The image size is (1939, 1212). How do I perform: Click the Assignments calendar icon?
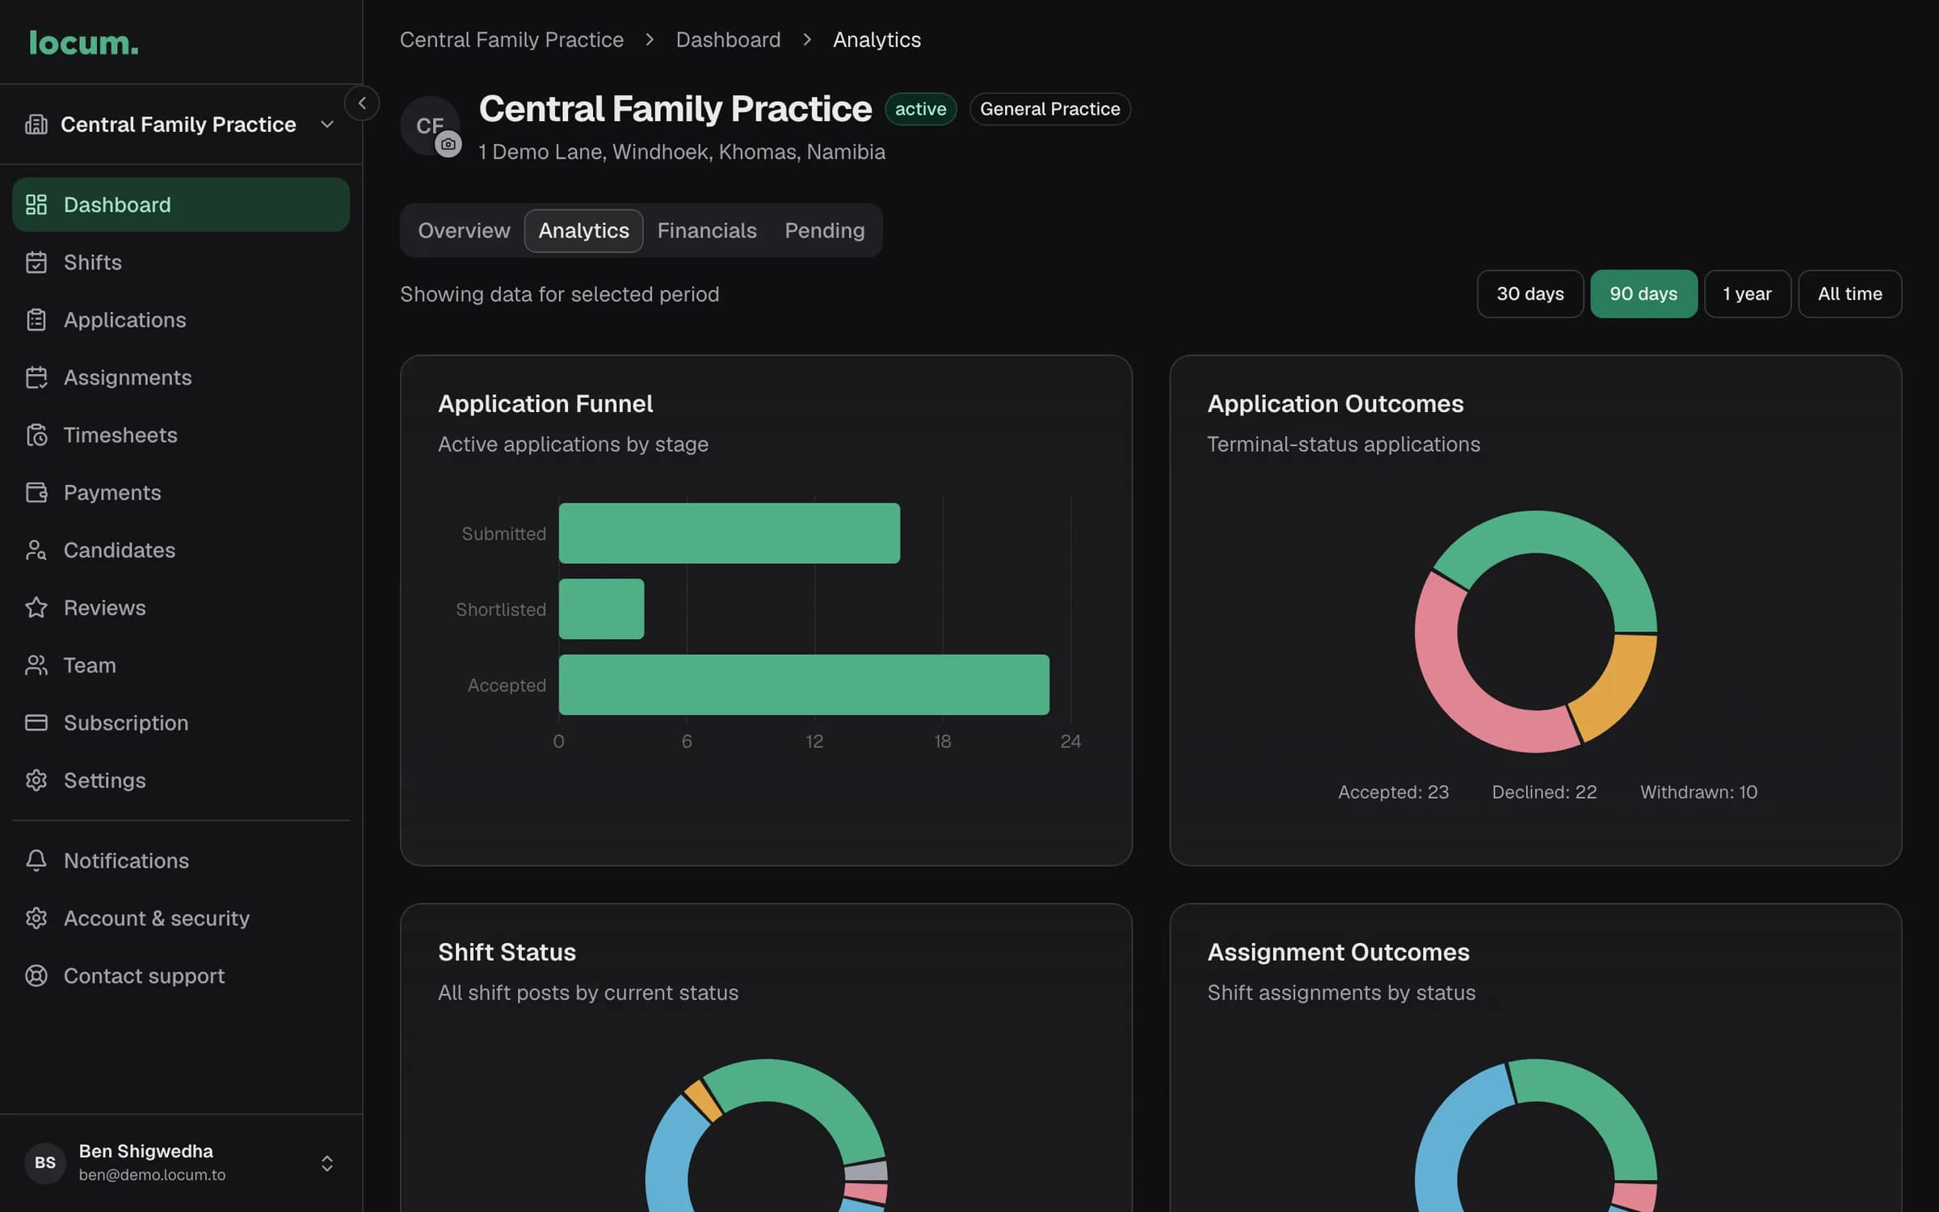coord(36,377)
